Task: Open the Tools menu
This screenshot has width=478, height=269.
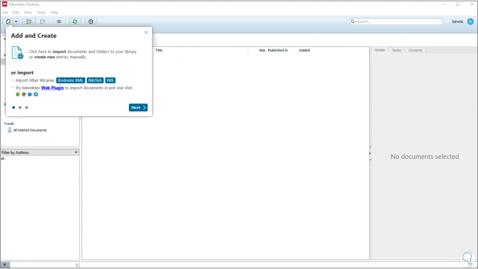Action: pos(41,12)
